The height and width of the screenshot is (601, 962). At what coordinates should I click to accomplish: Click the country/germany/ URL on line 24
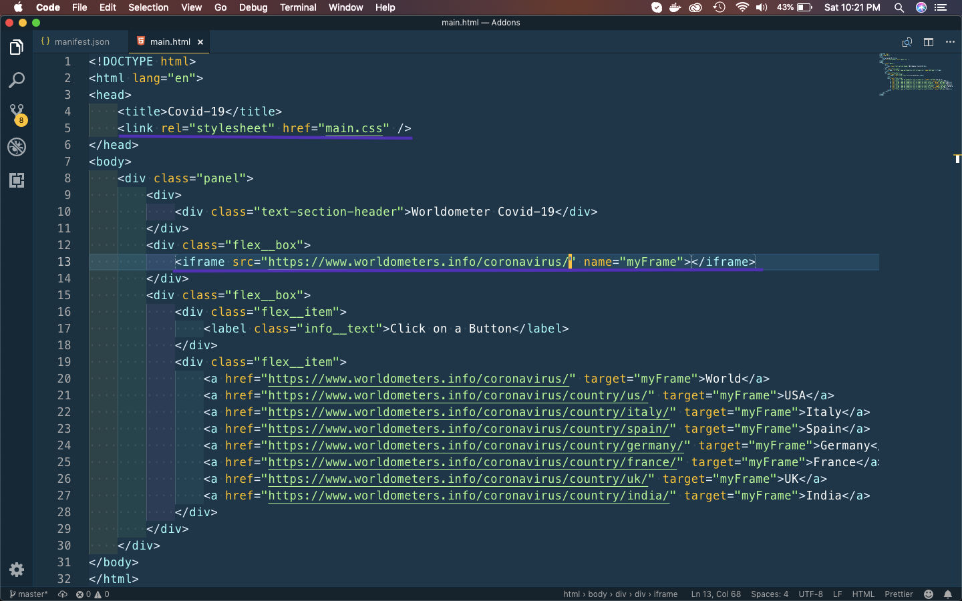[476, 445]
